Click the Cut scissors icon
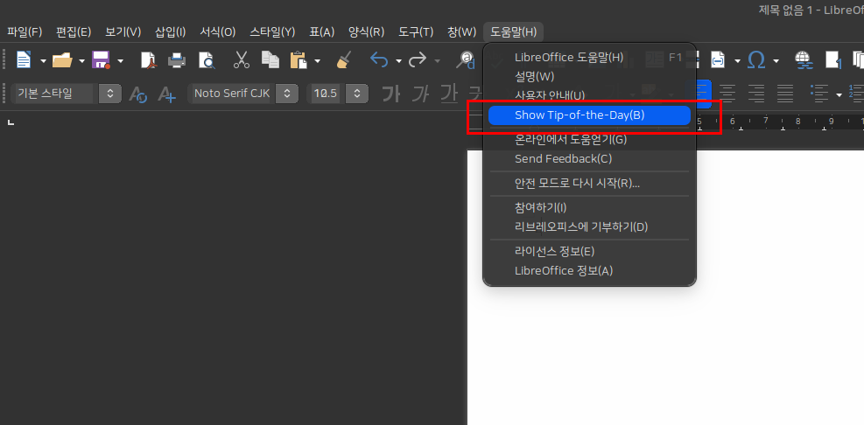Viewport: 864px width, 425px height. click(242, 60)
